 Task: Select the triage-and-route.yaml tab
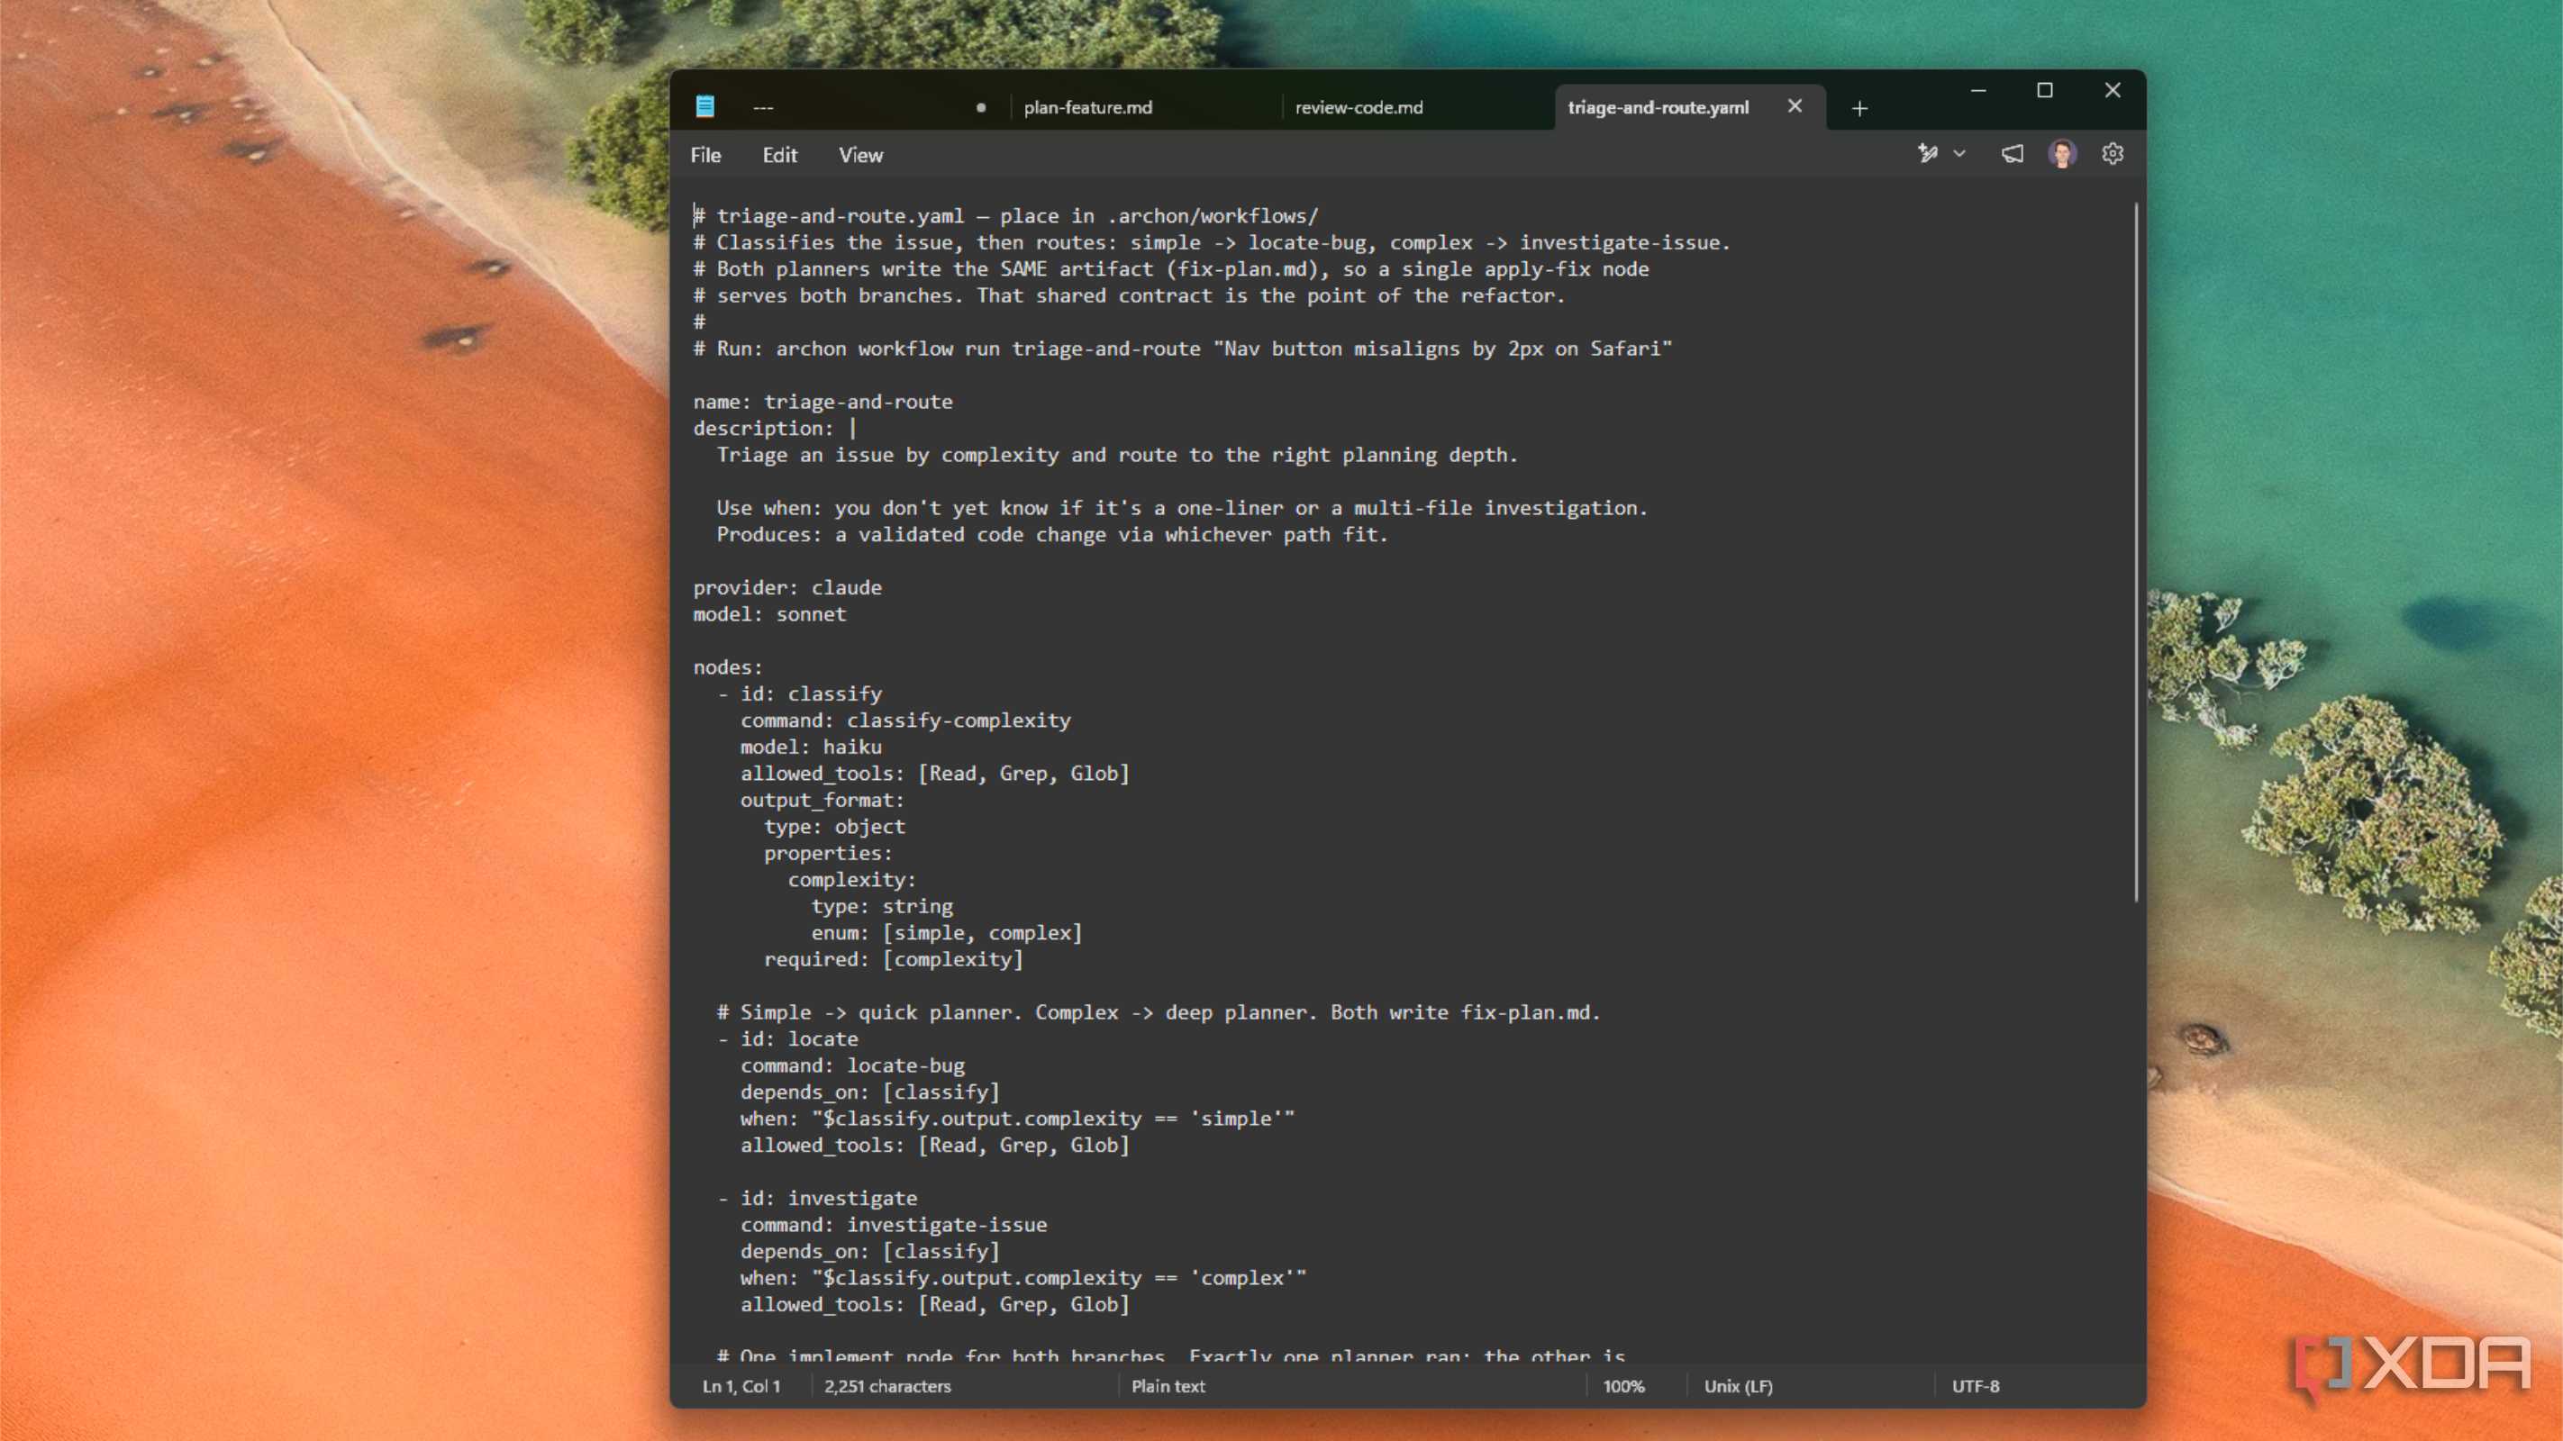(1658, 107)
